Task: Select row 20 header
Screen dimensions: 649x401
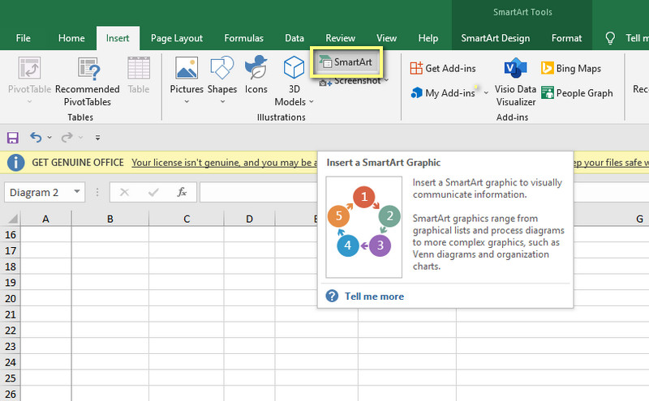Action: coord(11,298)
